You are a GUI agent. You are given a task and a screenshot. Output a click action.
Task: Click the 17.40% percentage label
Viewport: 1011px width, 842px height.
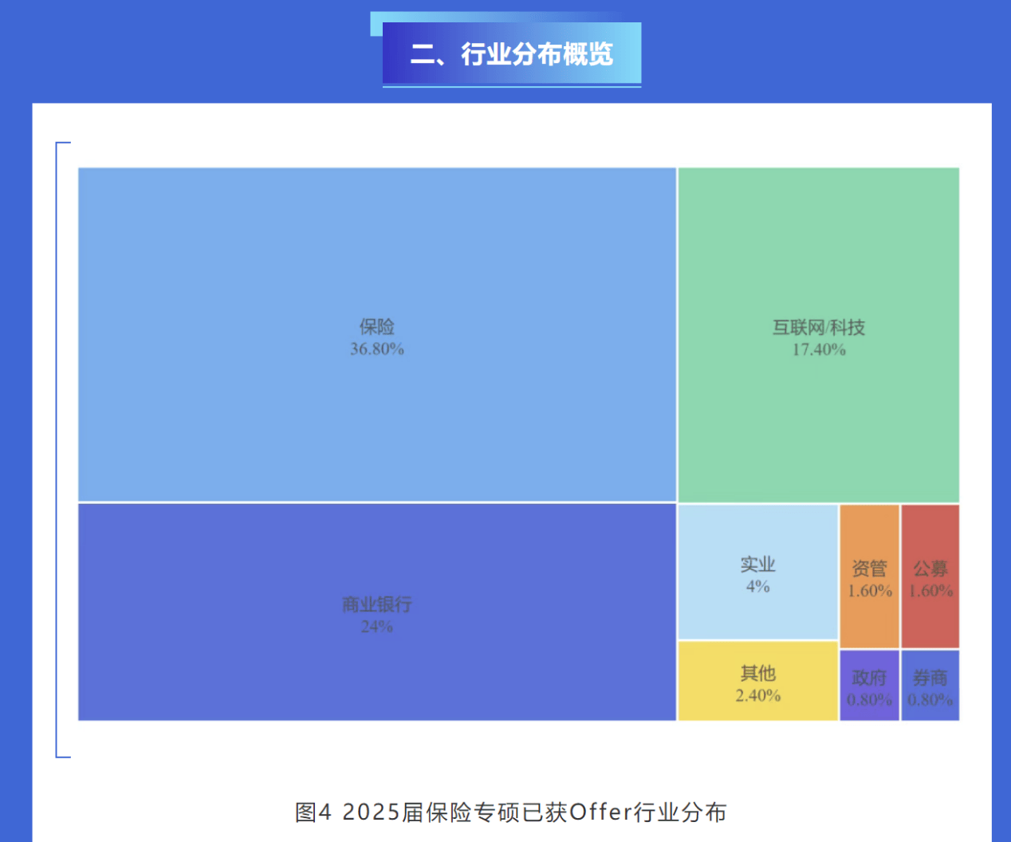pyautogui.click(x=820, y=348)
